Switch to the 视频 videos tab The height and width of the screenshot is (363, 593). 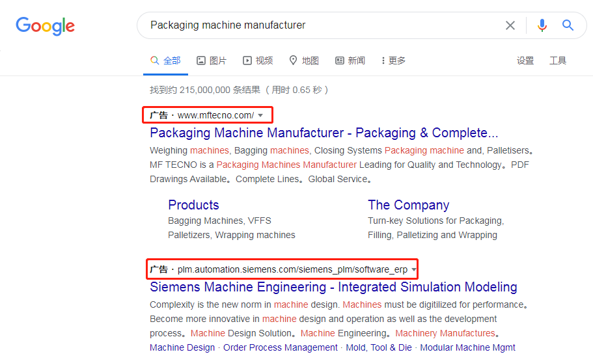[x=258, y=60]
